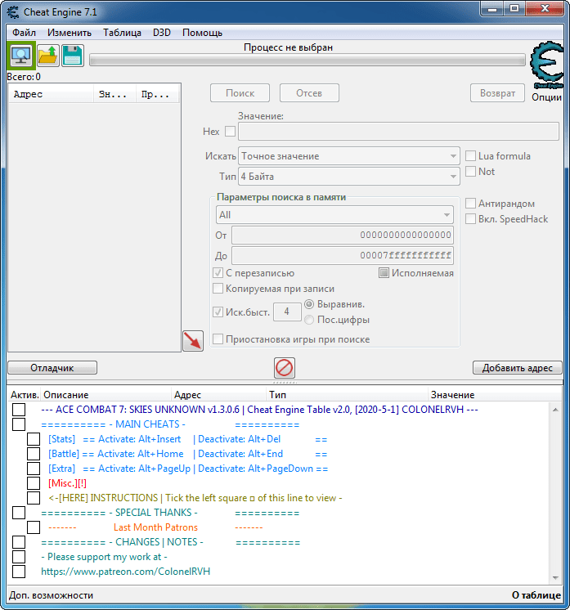Click the До end address field
The image size is (570, 610).
(343, 256)
